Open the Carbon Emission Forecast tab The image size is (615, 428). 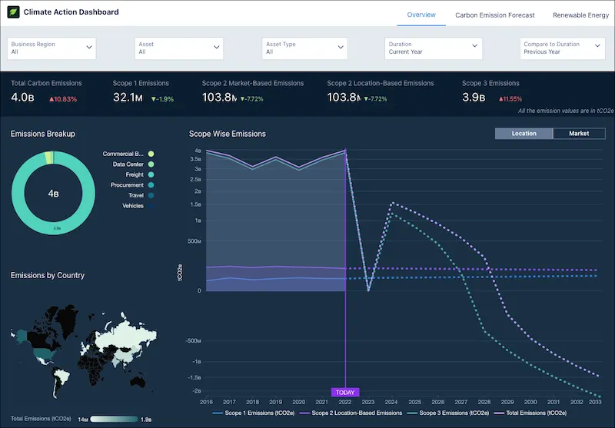[x=494, y=15]
